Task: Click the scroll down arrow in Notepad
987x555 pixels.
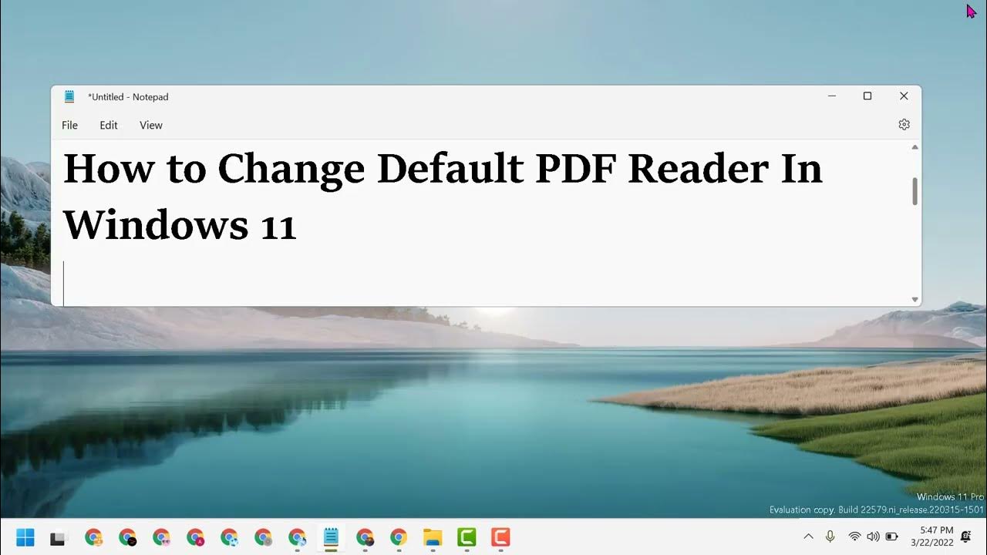Action: [915, 299]
